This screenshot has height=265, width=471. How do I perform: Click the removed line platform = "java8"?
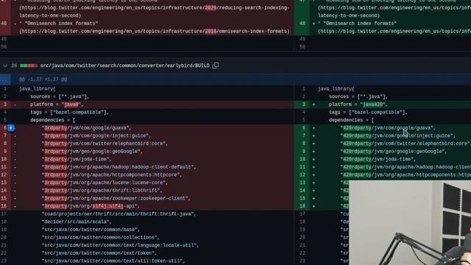[57, 105]
